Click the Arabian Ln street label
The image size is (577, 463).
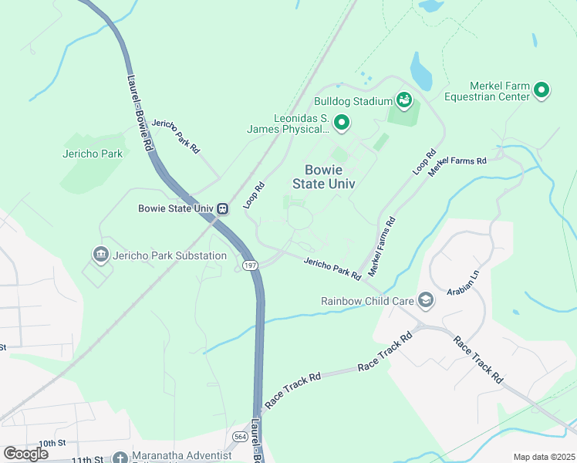pyautogui.click(x=464, y=282)
